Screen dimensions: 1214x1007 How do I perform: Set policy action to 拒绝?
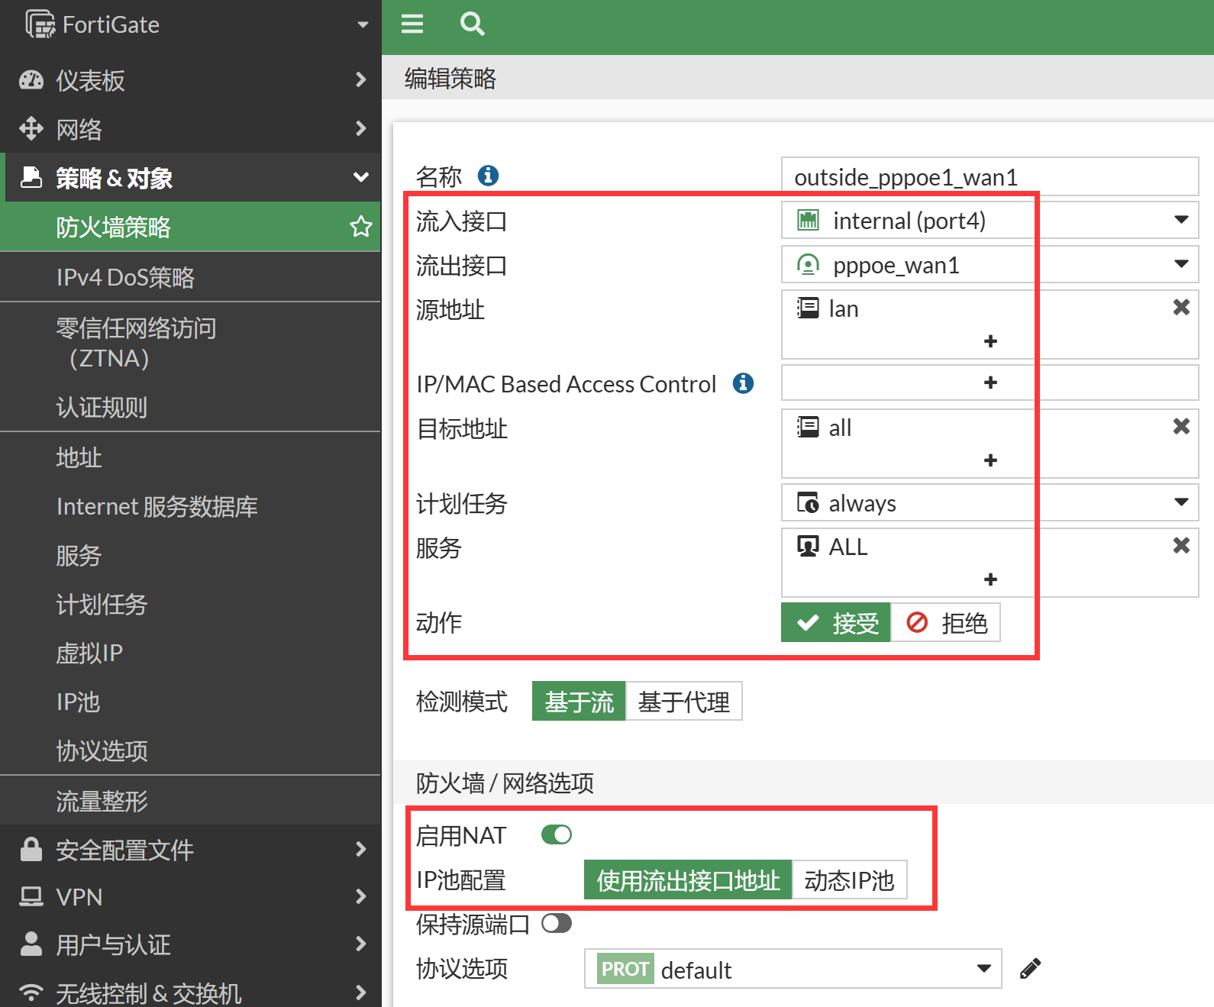(x=946, y=623)
